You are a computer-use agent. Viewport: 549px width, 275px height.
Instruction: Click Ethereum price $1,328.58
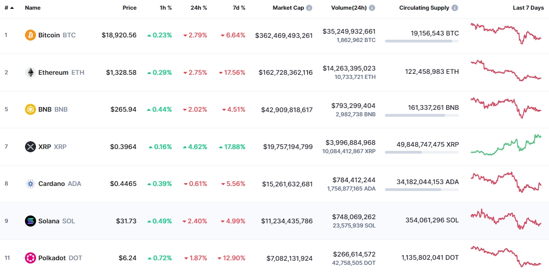click(x=122, y=72)
